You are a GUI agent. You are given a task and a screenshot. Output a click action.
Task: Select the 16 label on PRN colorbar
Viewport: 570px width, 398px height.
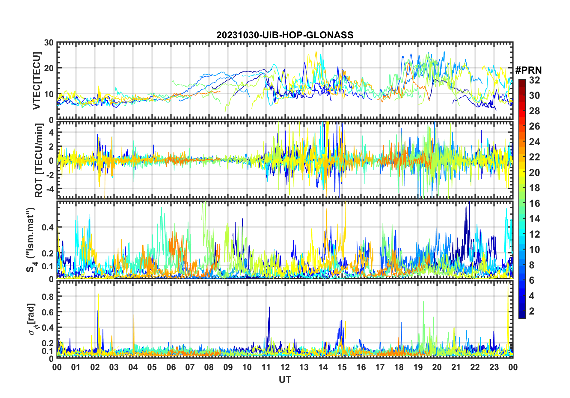click(x=534, y=203)
